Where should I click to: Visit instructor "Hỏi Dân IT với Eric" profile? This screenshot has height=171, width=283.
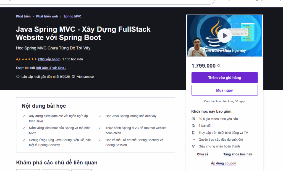[x=51, y=68]
